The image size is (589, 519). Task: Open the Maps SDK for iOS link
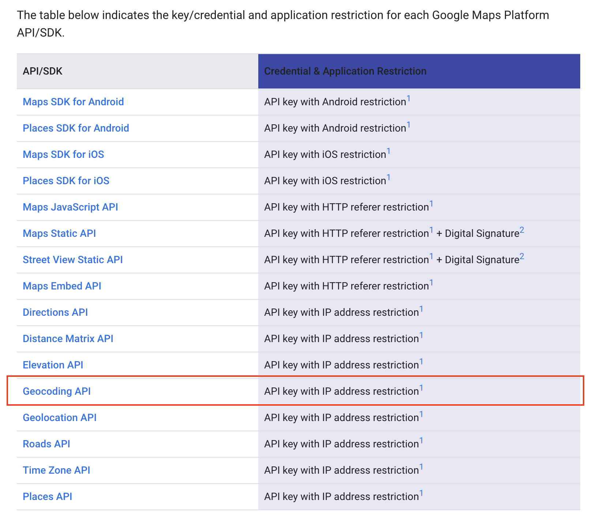point(63,154)
